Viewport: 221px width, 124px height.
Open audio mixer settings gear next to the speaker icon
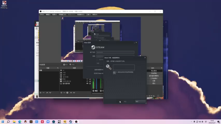tap(93, 91)
